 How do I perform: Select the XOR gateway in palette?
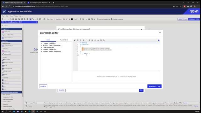[11, 89]
